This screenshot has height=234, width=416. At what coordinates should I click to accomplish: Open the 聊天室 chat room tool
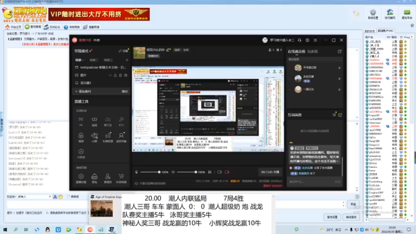click(108, 121)
